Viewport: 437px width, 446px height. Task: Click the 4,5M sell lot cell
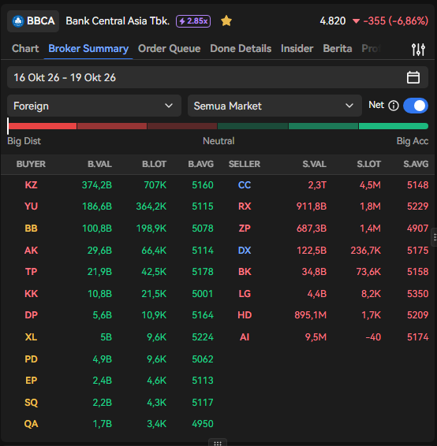370,185
